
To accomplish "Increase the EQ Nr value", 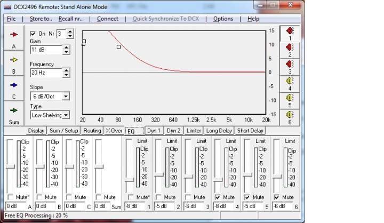I will point(70,31).
